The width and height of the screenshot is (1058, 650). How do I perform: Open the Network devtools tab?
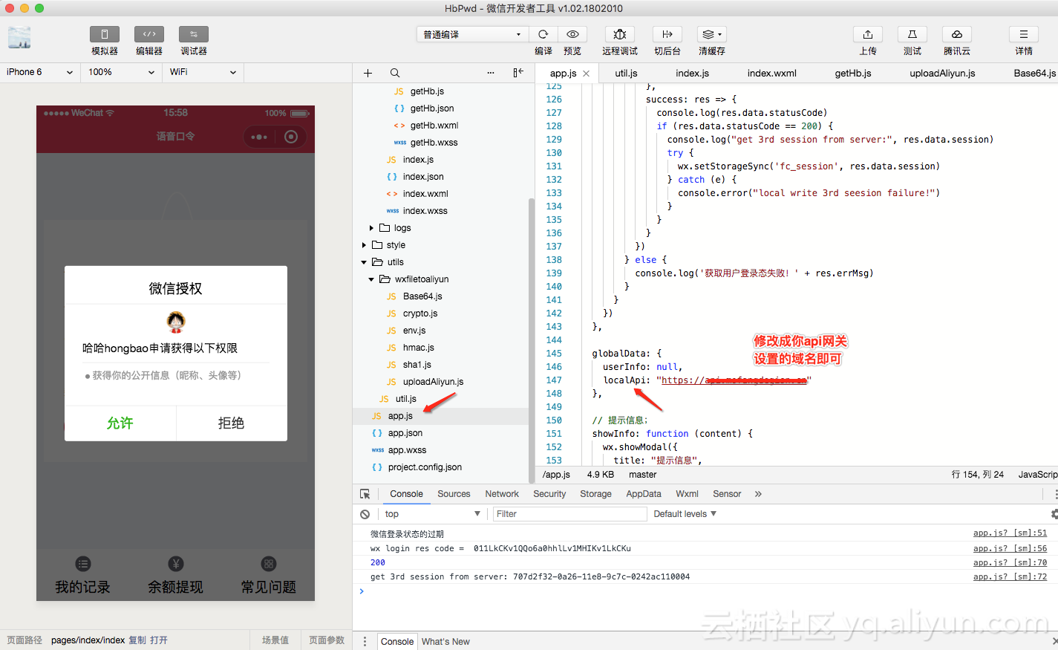tap(502, 494)
